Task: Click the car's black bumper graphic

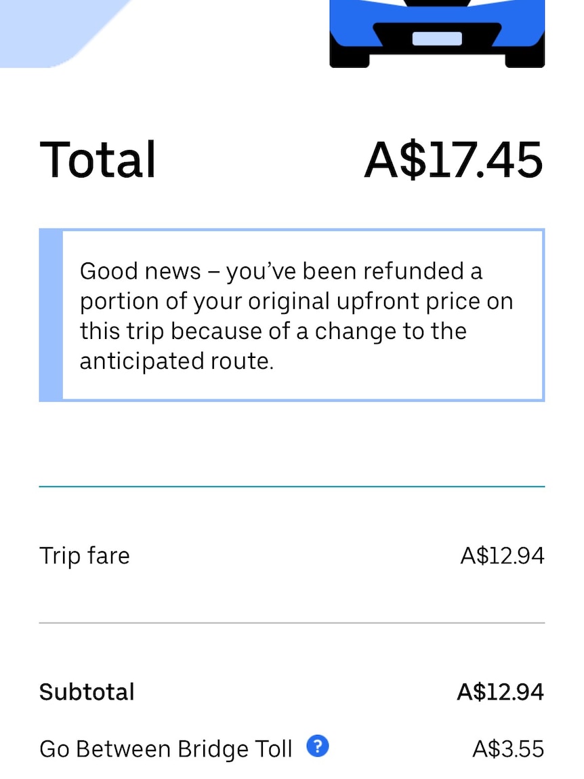Action: [437, 35]
